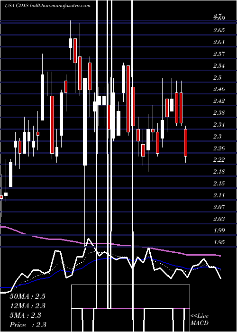Click the 2.65 price axis label
Image resolution: width=237 pixels, height=332 pixels.
point(219,30)
